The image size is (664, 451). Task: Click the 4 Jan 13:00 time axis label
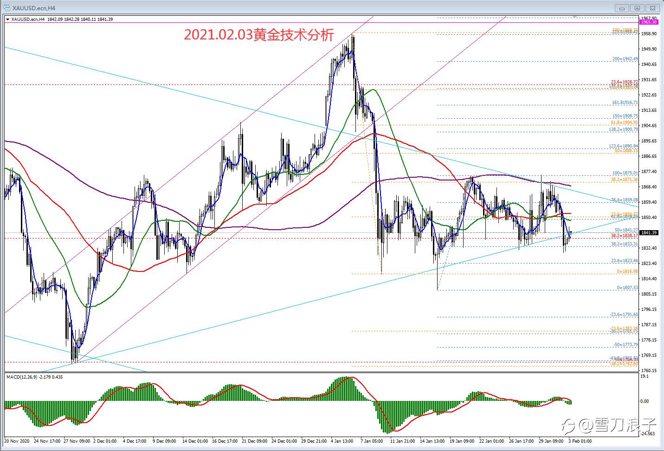pos(342,441)
